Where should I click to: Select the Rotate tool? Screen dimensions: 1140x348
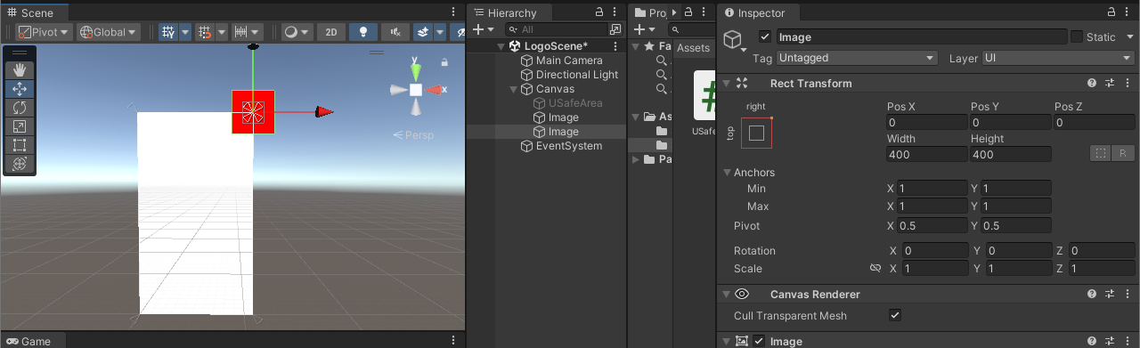click(20, 108)
